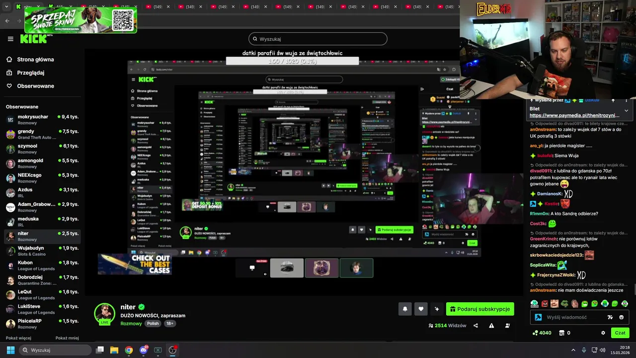636x358 pixels.
Task: Switch to the second Kick browser tab
Action: (x=60, y=7)
